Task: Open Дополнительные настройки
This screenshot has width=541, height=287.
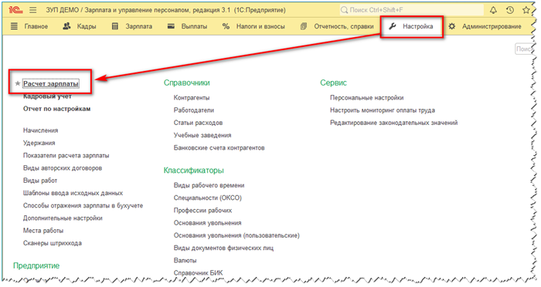Action: coord(63,218)
